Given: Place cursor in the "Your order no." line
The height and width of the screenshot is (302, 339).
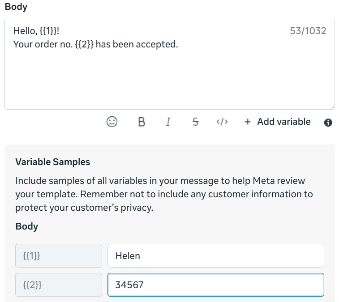Looking at the screenshot, I should [x=96, y=45].
